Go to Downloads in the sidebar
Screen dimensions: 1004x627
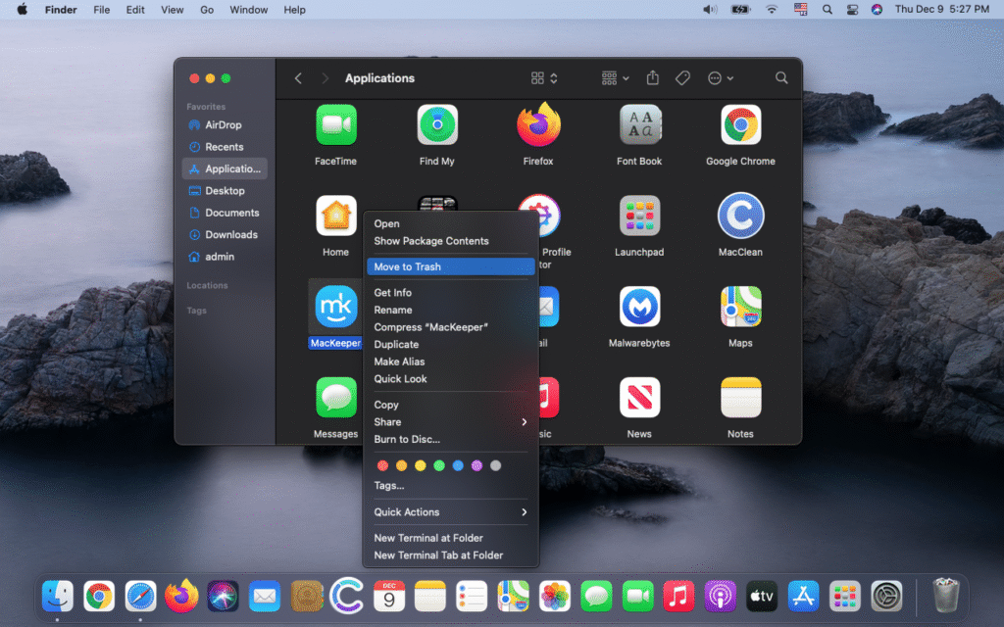pyautogui.click(x=230, y=235)
